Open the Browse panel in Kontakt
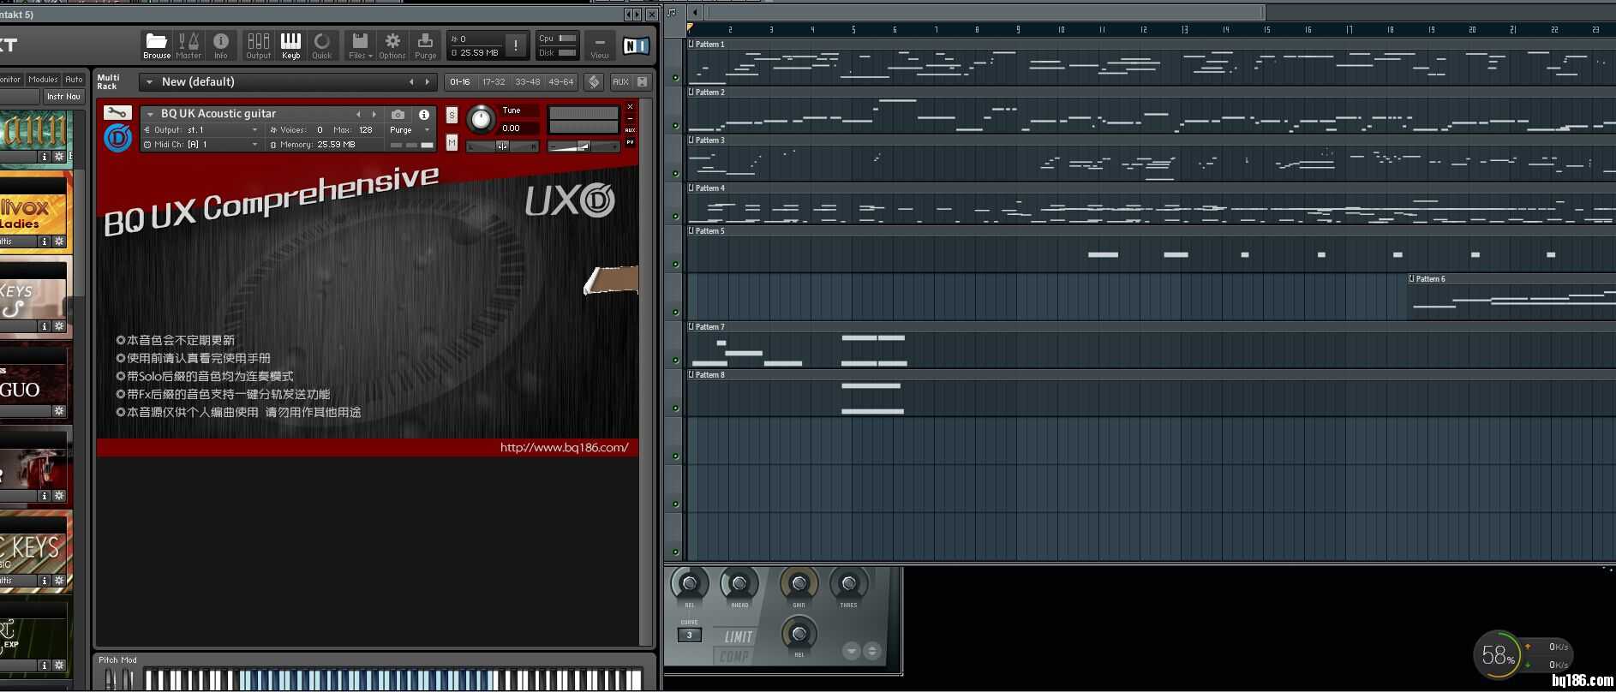This screenshot has height=692, width=1616. (157, 45)
